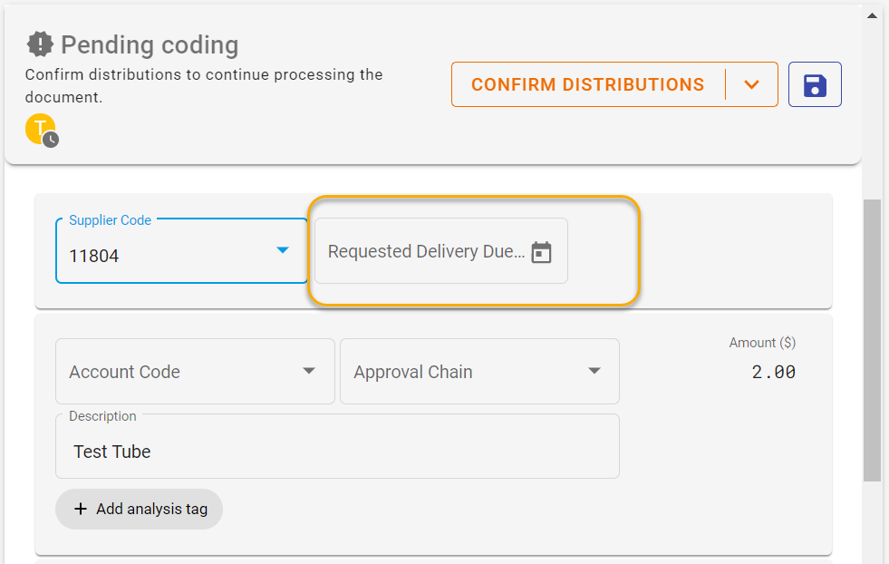889x564 pixels.
Task: Click the Description field containing Test Tube
Action: [337, 452]
